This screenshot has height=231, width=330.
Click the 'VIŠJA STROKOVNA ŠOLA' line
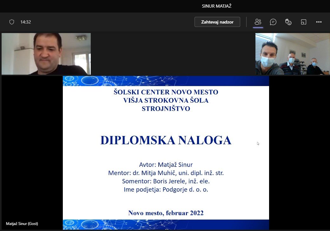pos(166,100)
